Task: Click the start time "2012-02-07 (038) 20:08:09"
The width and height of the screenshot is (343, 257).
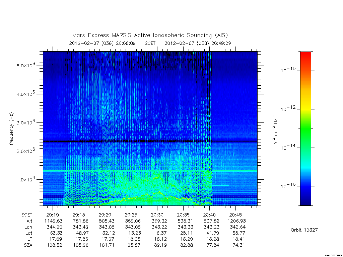Action: click(x=102, y=43)
